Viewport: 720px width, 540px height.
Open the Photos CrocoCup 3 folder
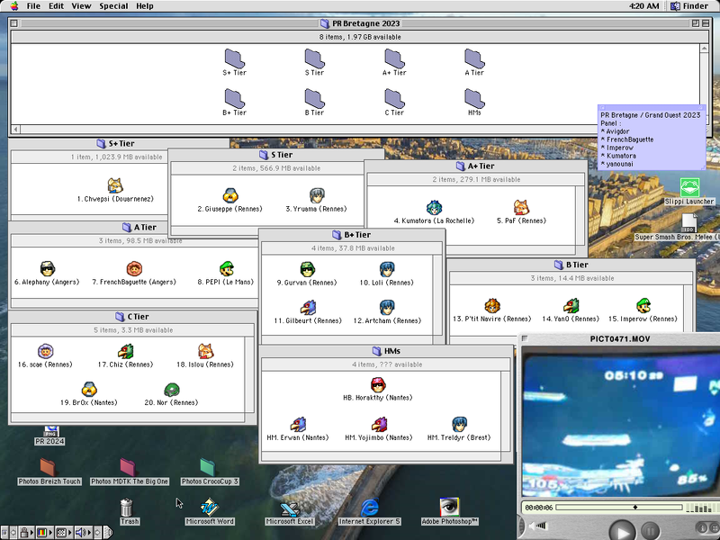[209, 466]
